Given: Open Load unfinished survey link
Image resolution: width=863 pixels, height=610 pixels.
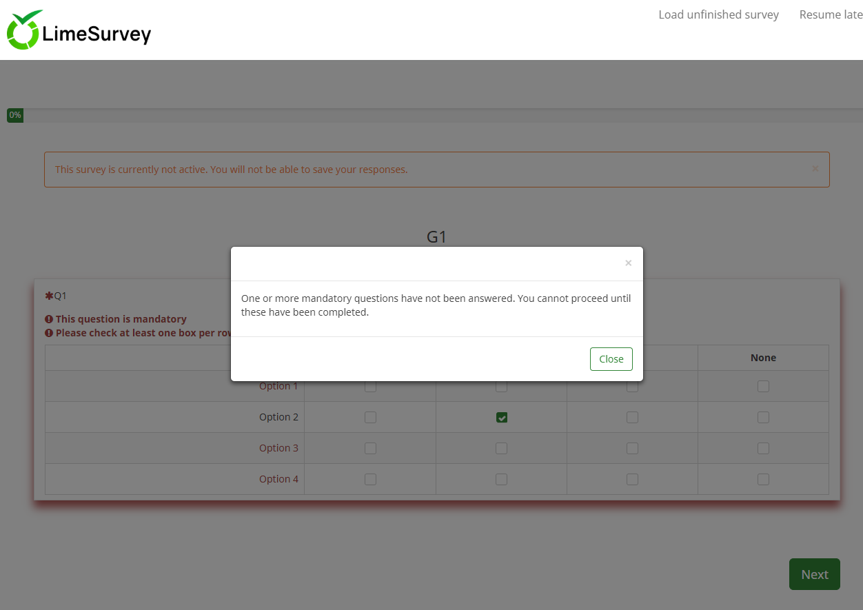Looking at the screenshot, I should pos(718,14).
